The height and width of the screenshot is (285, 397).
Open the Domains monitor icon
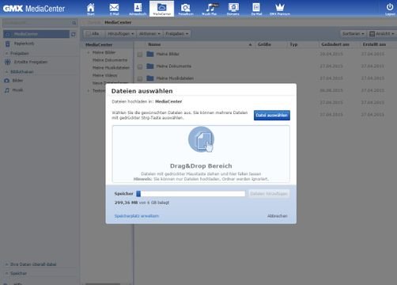click(233, 9)
